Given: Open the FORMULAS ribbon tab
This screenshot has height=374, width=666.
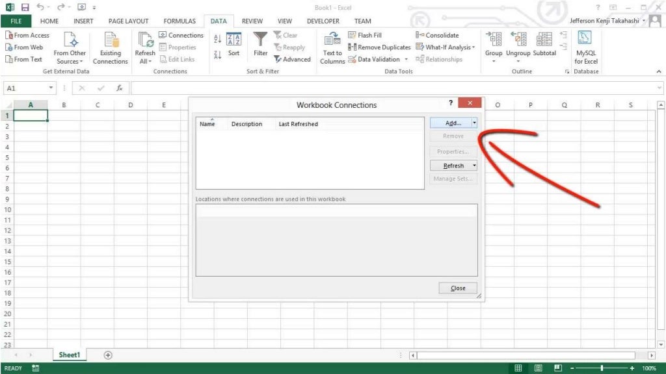Looking at the screenshot, I should point(180,21).
